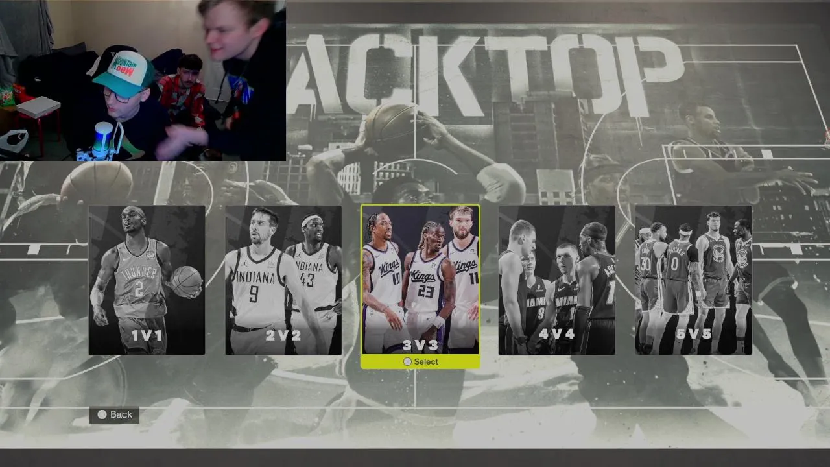The height and width of the screenshot is (467, 830).
Task: Choose the 2V2 Indiana players card
Action: pyautogui.click(x=283, y=280)
